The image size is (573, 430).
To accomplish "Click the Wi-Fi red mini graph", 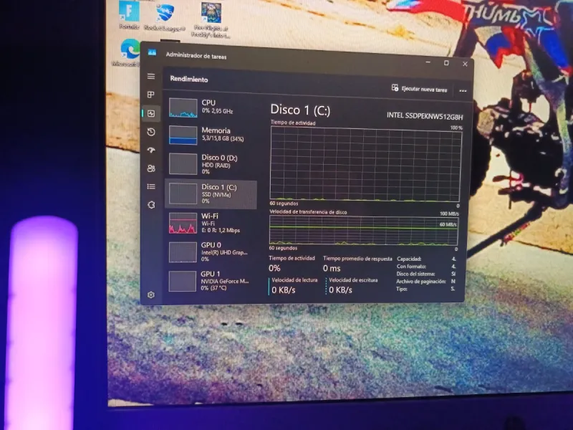I will click(x=183, y=223).
